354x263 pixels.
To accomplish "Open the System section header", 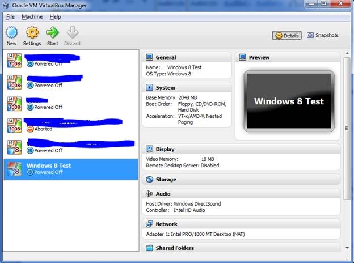I will tap(187, 87).
